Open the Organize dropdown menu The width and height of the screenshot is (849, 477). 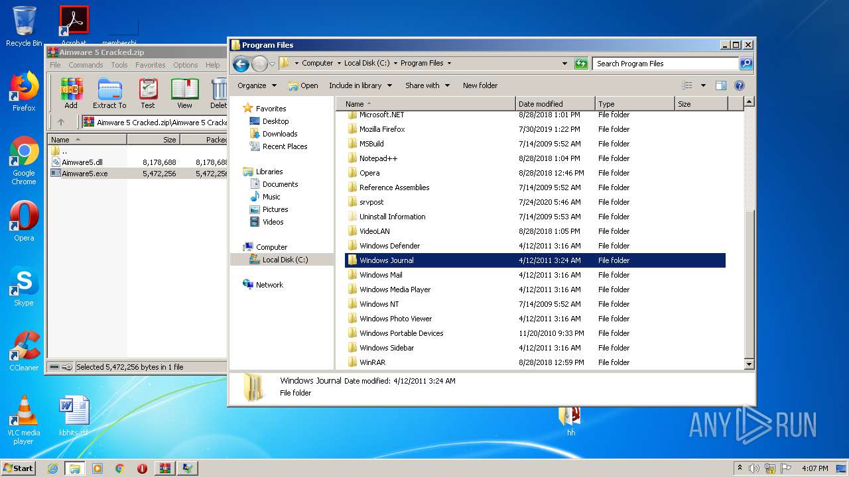pos(257,85)
